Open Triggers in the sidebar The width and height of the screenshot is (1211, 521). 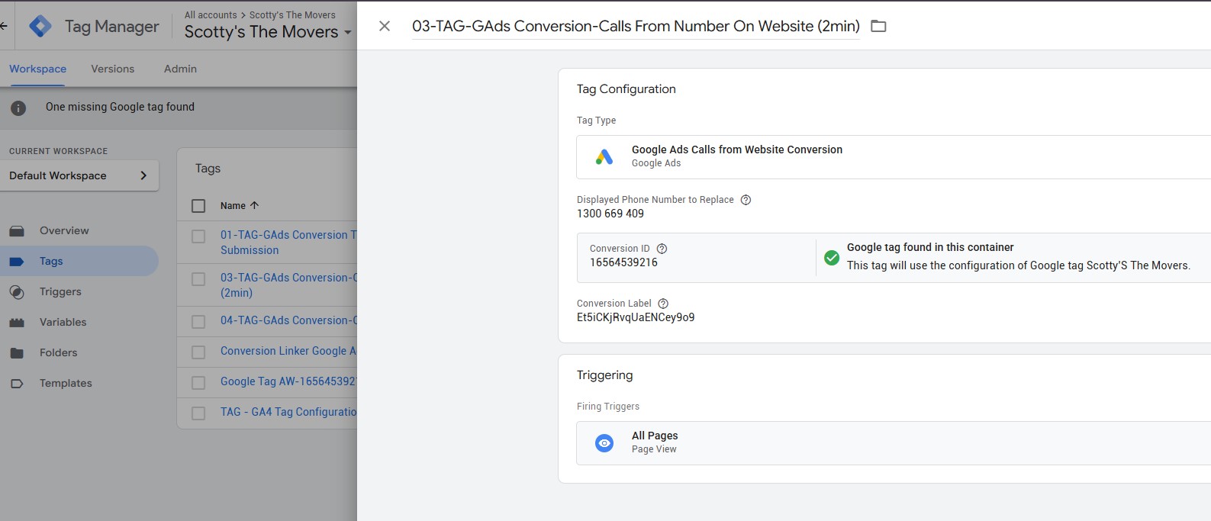point(60,291)
